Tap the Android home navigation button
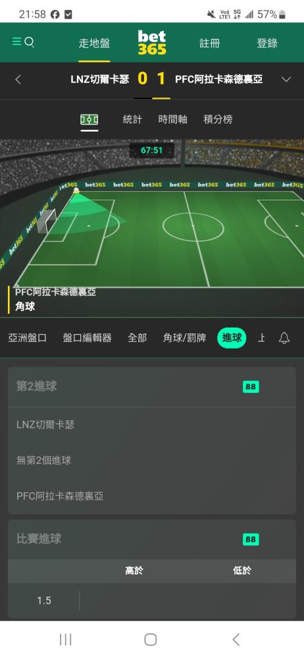304x659 pixels. pyautogui.click(x=150, y=640)
